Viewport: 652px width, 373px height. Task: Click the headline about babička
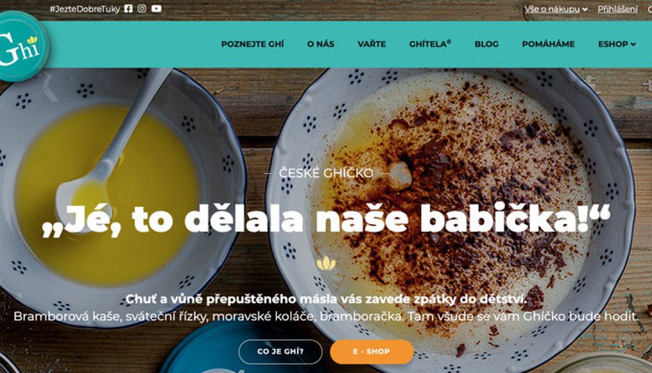327,219
